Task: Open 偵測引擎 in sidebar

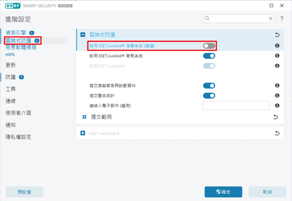Action: tap(16, 33)
